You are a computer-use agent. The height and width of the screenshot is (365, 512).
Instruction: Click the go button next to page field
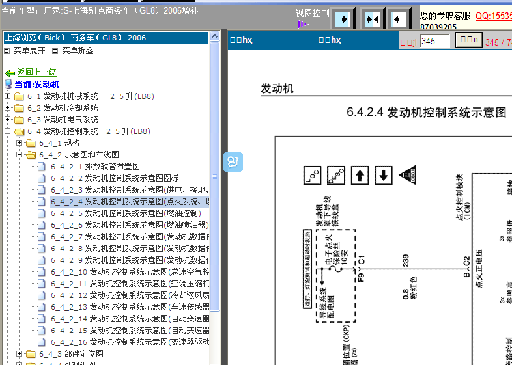click(x=468, y=40)
